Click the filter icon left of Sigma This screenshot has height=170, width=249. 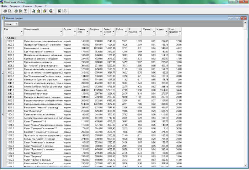pos(59,11)
